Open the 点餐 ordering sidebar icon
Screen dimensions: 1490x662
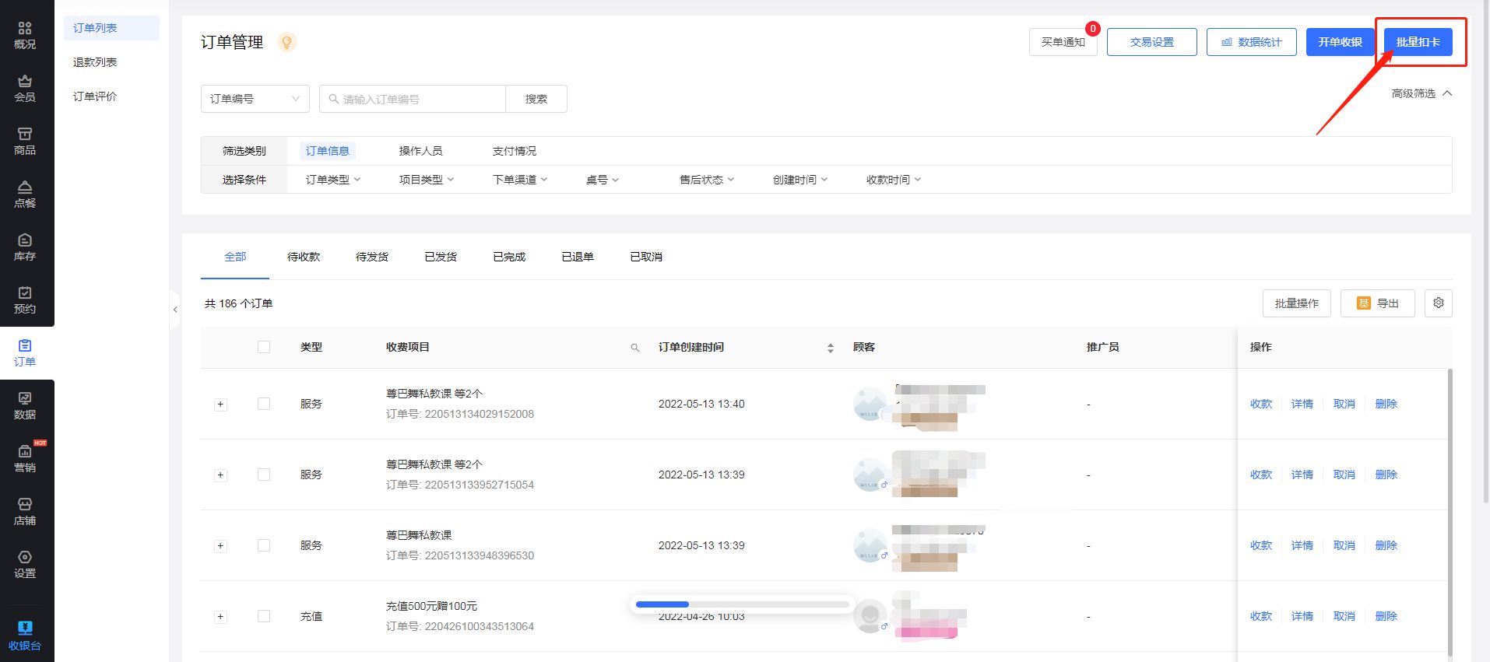[x=25, y=194]
